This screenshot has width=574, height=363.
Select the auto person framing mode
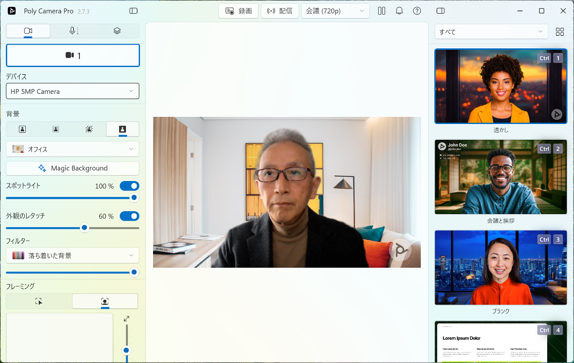coord(105,301)
